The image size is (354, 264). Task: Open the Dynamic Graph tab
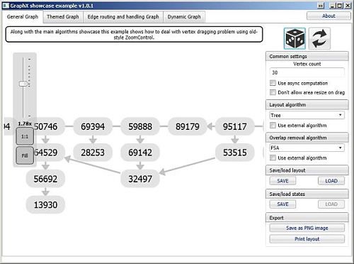184,17
